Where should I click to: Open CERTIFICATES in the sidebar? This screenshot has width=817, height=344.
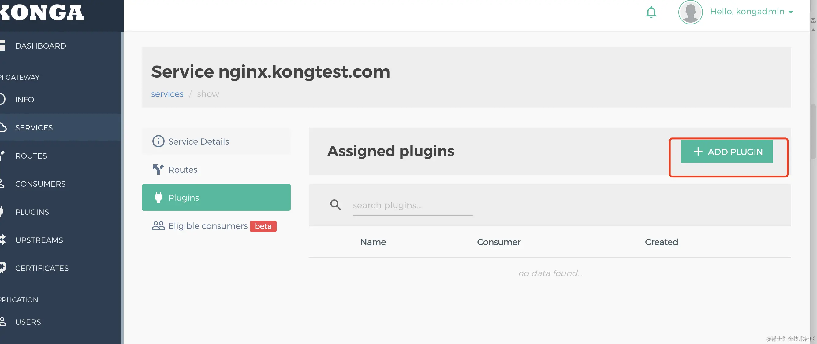pyautogui.click(x=42, y=268)
